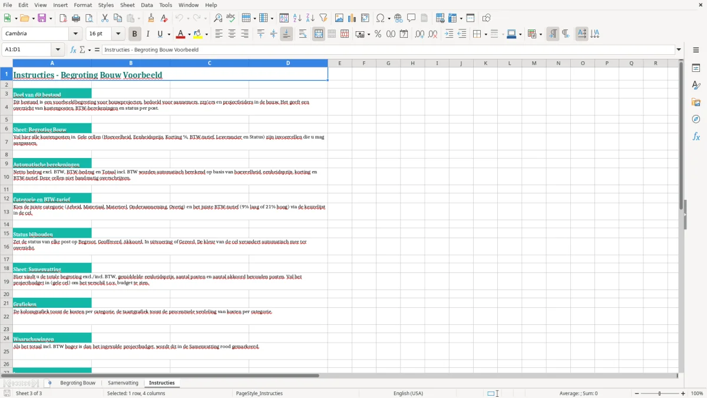Screen dimensions: 707x398
Task: Click Add Decimal Place icon
Action: pos(419,34)
